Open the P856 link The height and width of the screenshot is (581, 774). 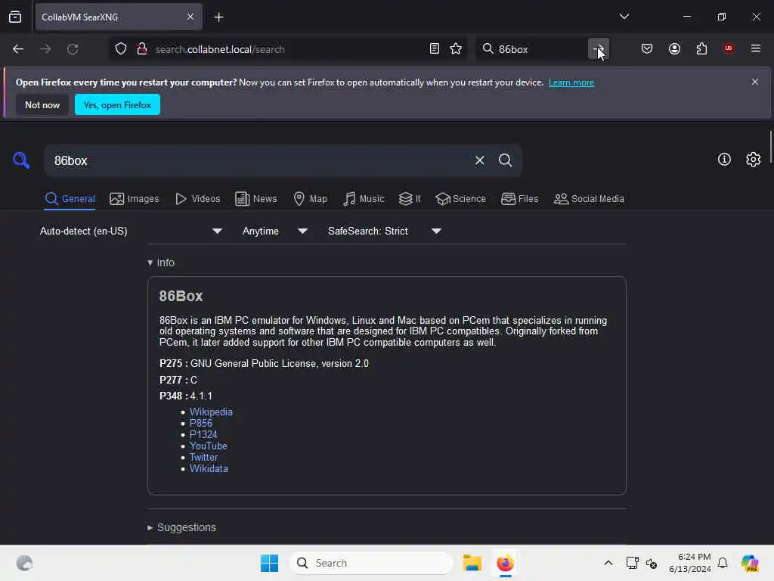pyautogui.click(x=200, y=423)
